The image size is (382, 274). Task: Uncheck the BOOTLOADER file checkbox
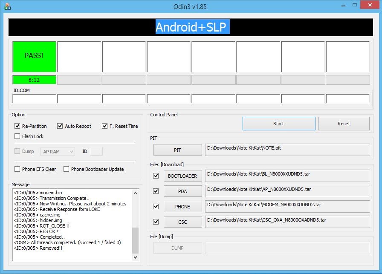156,176
